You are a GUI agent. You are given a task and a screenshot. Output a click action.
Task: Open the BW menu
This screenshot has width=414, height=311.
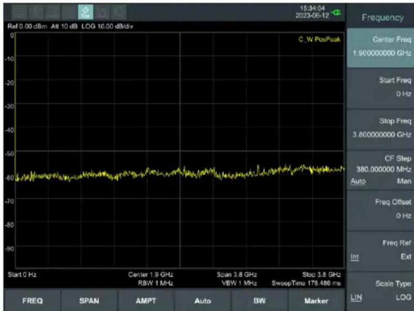(x=259, y=301)
